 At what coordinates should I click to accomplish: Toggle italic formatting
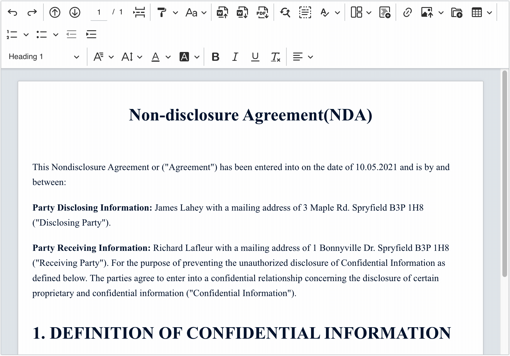click(235, 57)
